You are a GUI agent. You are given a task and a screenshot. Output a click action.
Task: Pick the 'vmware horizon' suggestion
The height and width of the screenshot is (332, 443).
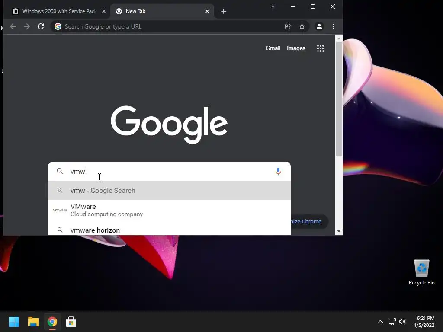(169, 230)
